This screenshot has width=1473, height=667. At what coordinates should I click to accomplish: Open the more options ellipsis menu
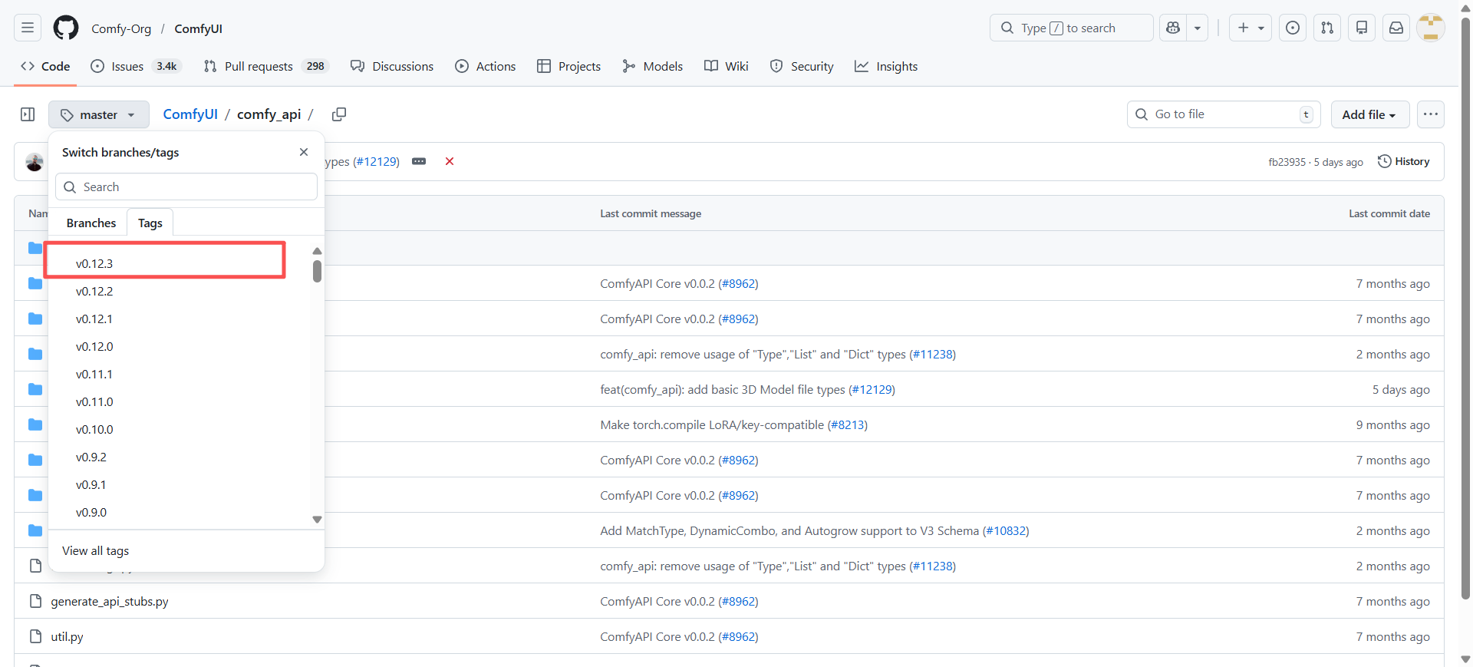[x=1430, y=114]
